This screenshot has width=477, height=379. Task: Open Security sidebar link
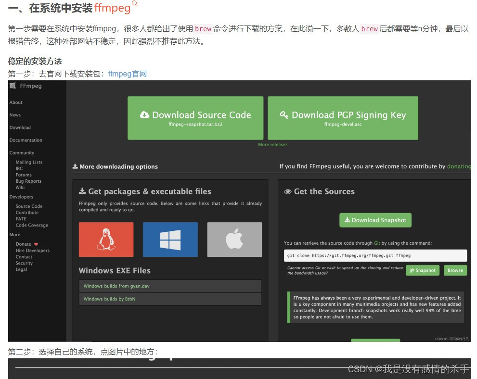pos(24,263)
